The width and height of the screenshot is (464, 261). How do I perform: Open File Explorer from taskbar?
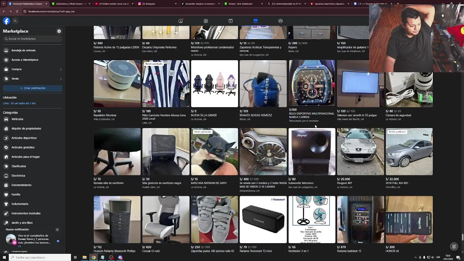84,257
